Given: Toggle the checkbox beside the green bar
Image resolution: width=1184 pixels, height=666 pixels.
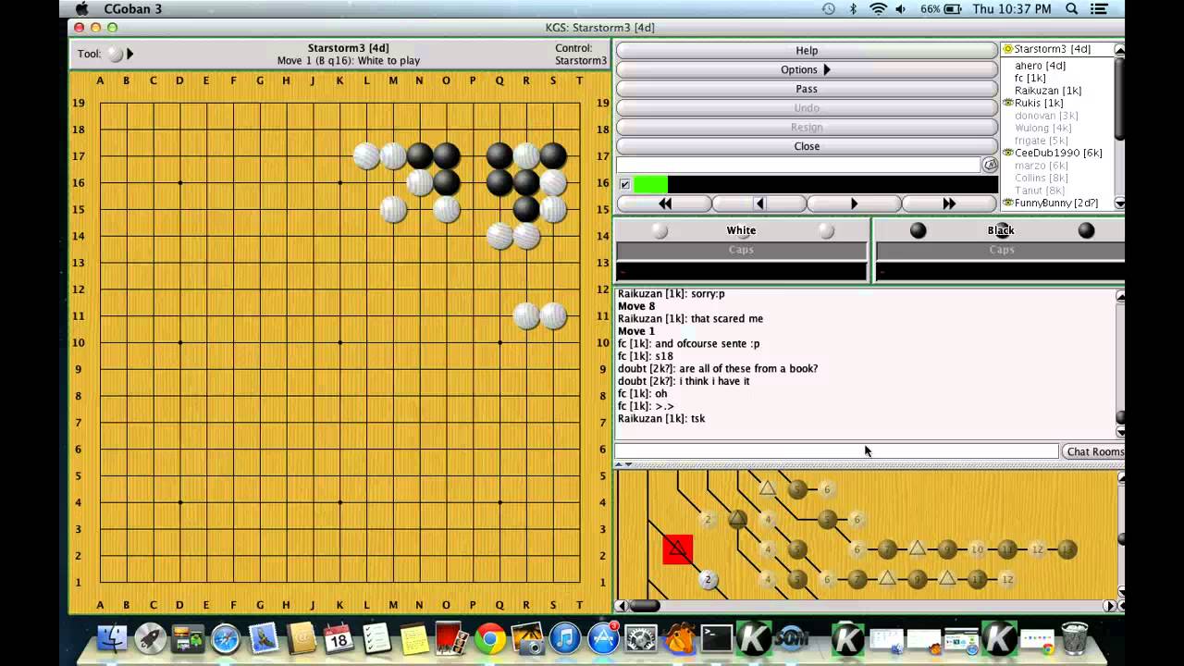Looking at the screenshot, I should [x=624, y=184].
